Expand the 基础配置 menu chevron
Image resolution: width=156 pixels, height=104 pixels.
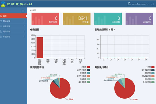click(x=24, y=21)
